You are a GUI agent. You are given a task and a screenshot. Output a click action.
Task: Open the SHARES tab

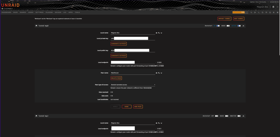(x=23, y=13)
